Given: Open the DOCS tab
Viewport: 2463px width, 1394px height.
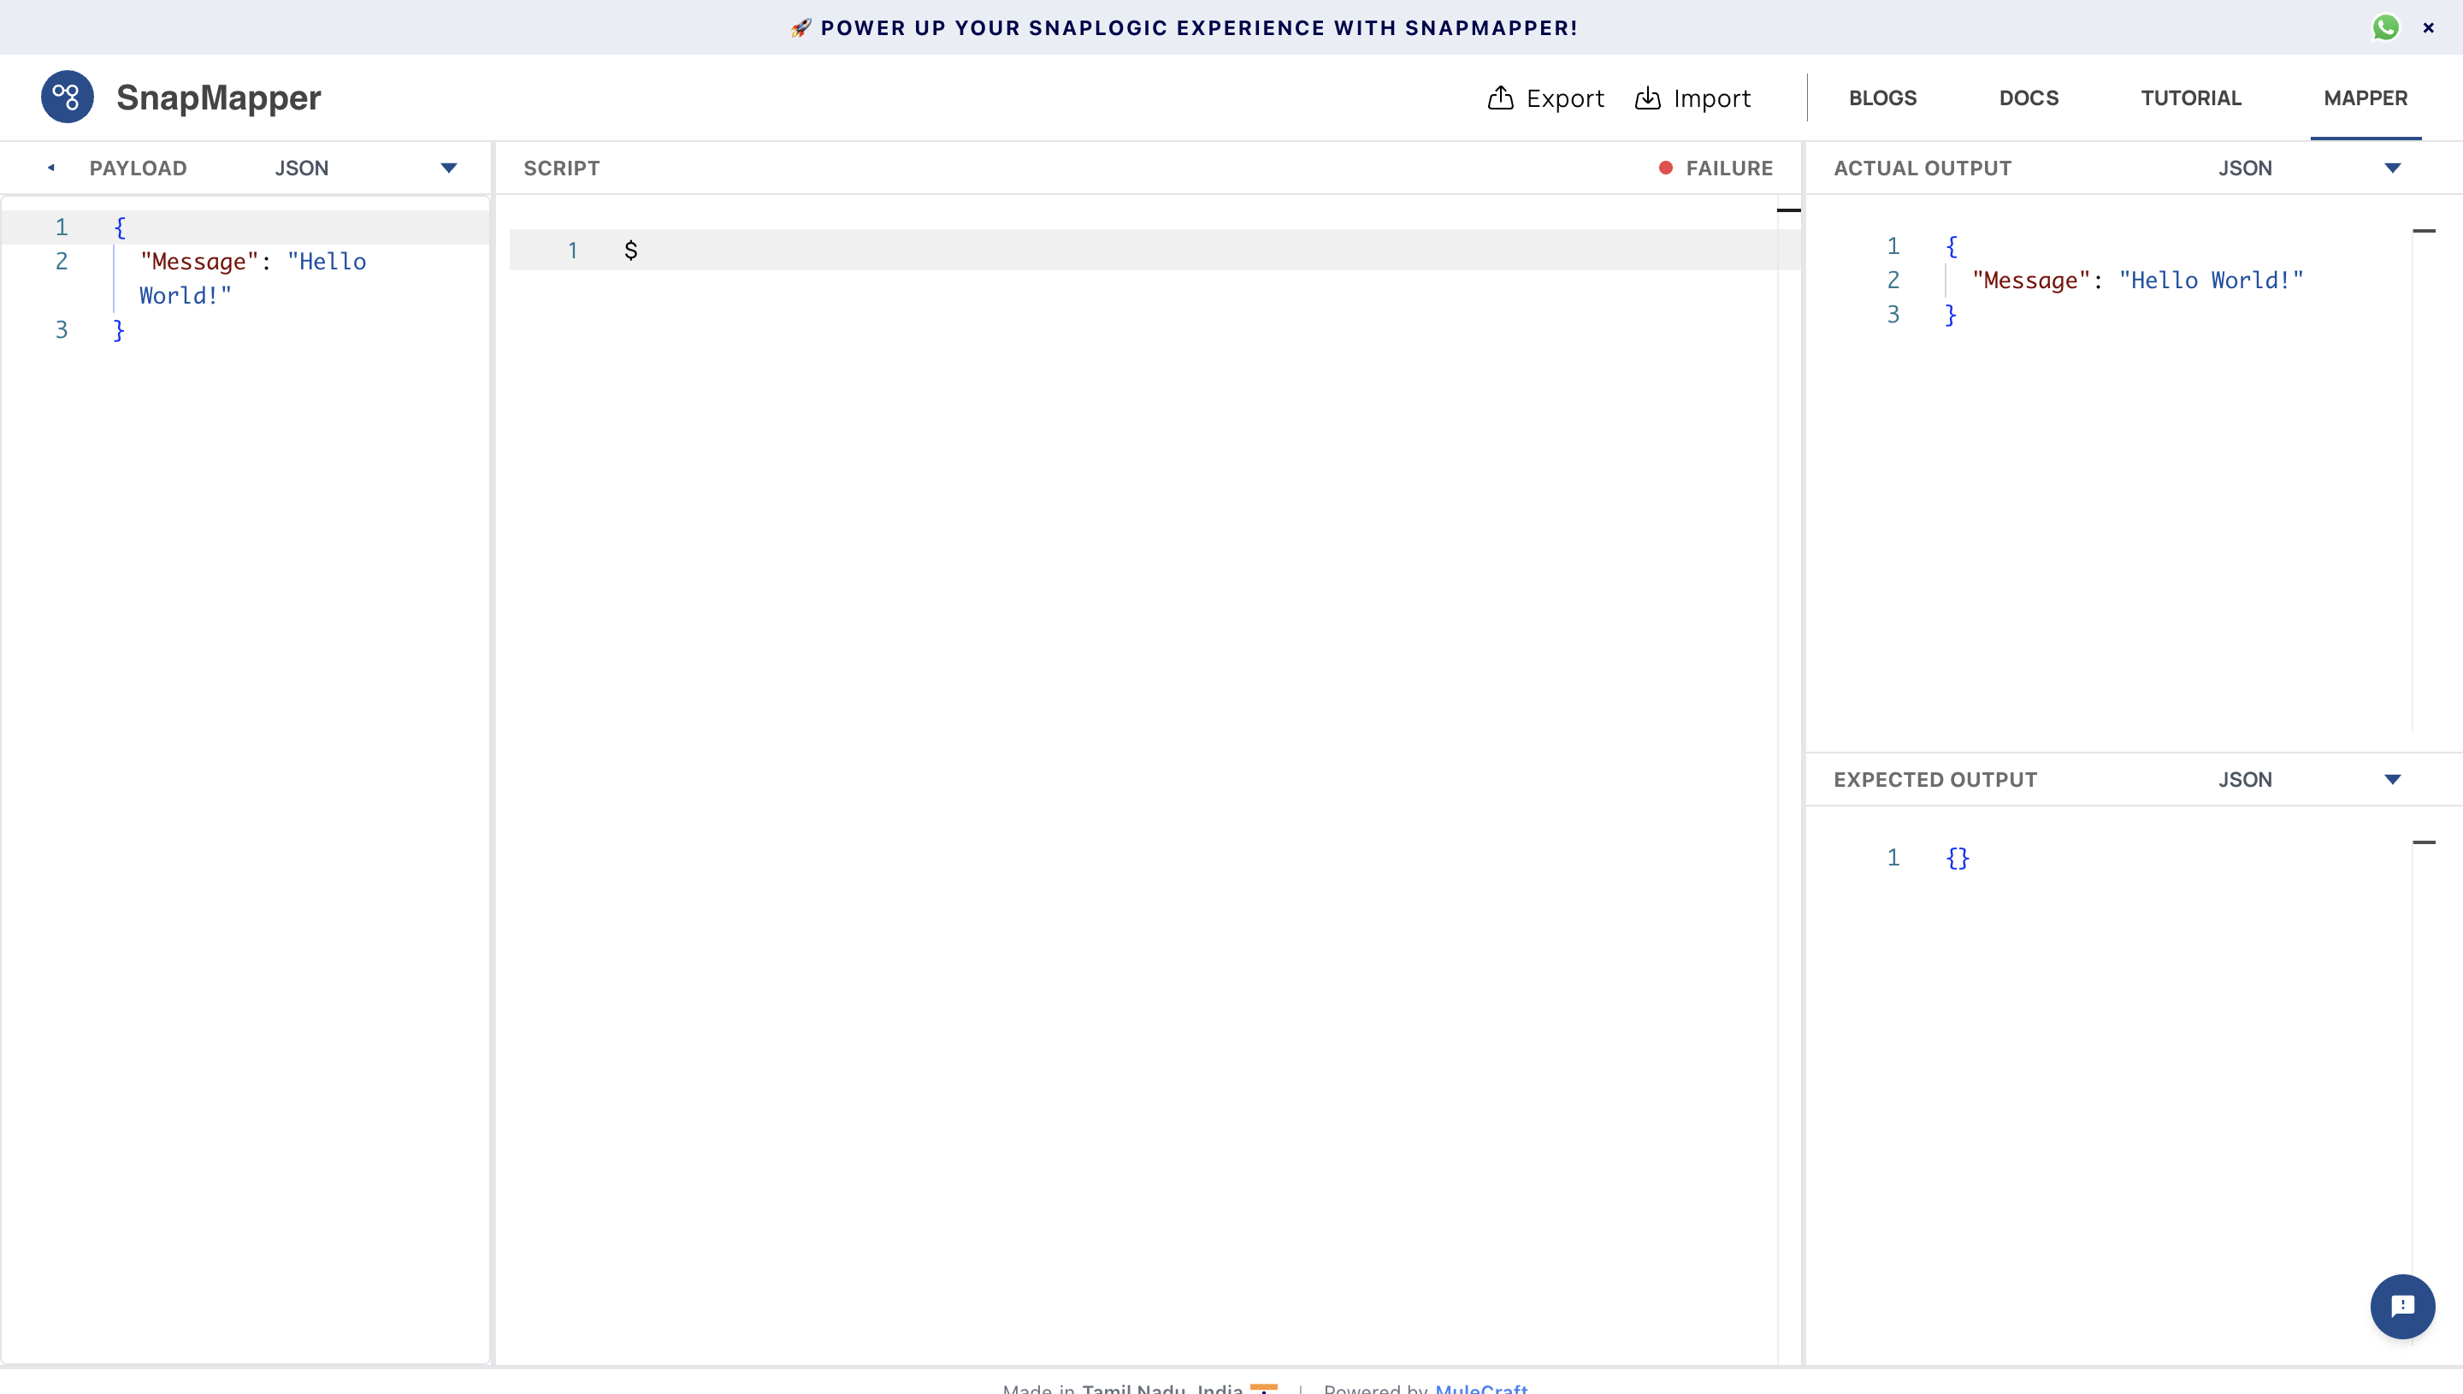Looking at the screenshot, I should (x=2029, y=97).
